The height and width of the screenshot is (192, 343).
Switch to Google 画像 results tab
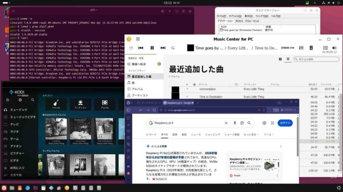[175, 134]
